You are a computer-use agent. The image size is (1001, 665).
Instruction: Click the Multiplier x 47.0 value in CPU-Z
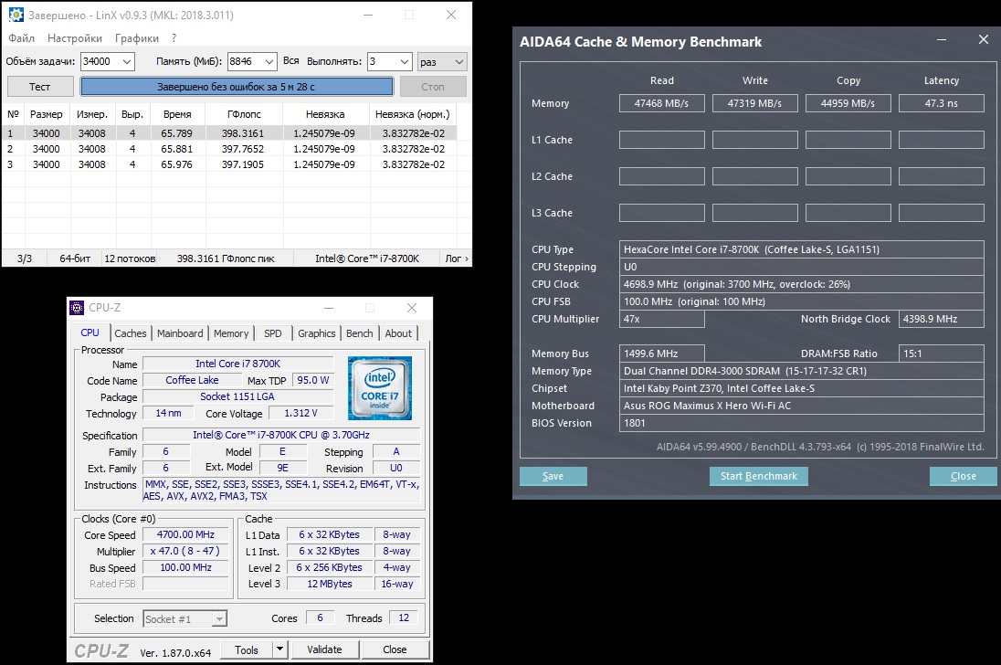[185, 551]
